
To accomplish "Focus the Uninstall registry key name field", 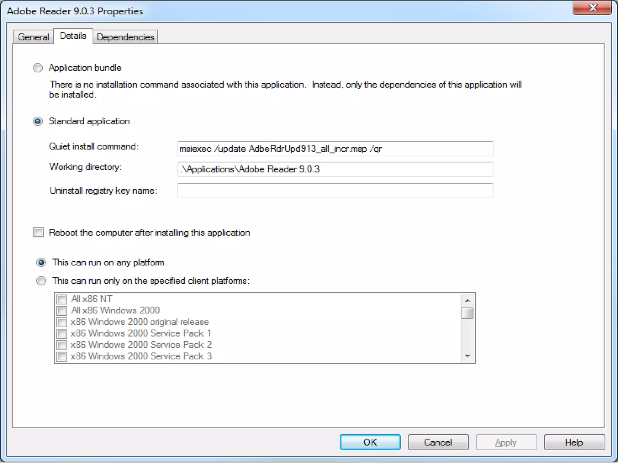I will tap(335, 191).
